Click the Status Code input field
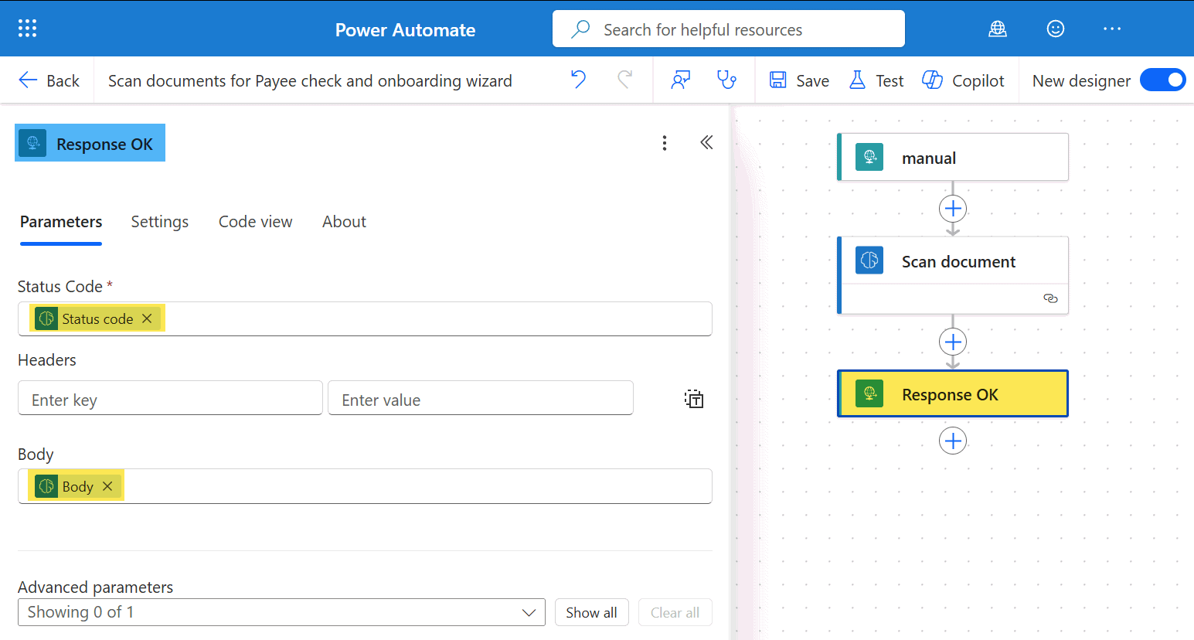This screenshot has width=1194, height=640. [x=365, y=318]
